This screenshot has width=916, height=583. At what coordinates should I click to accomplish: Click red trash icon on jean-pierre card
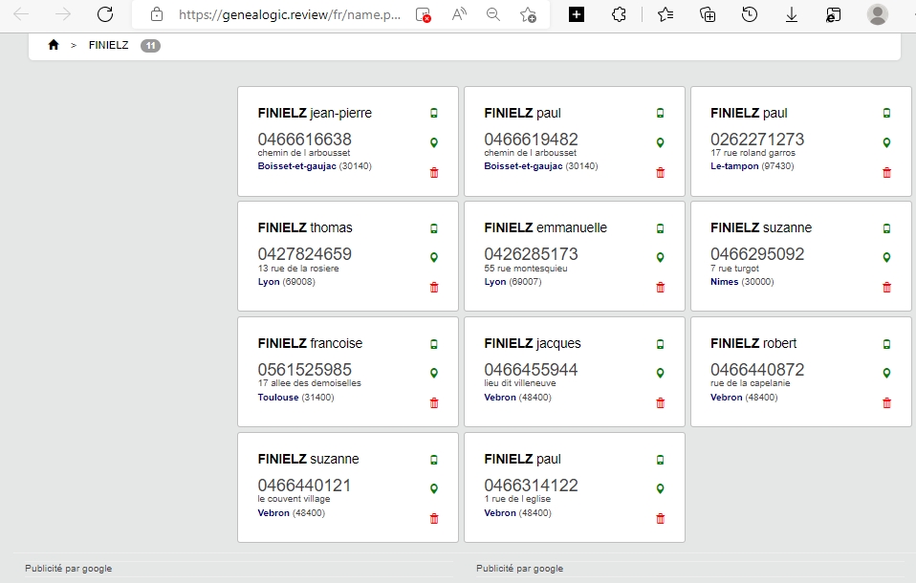(x=434, y=172)
